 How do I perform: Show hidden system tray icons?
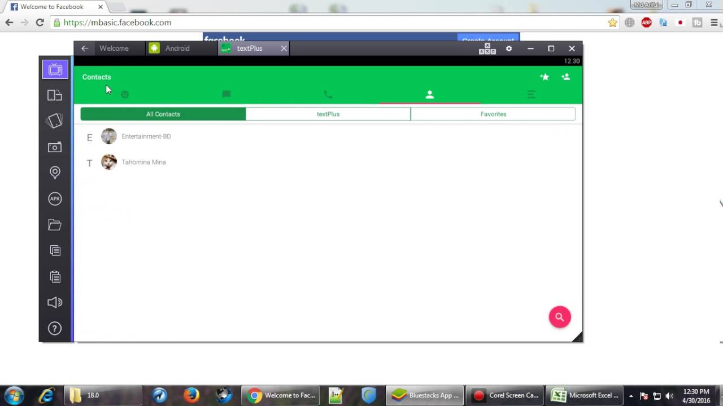point(631,396)
